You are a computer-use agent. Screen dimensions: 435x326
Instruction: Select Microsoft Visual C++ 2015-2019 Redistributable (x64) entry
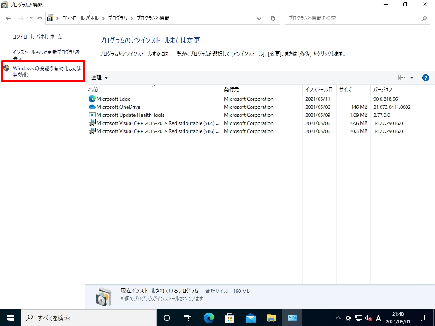pyautogui.click(x=158, y=123)
